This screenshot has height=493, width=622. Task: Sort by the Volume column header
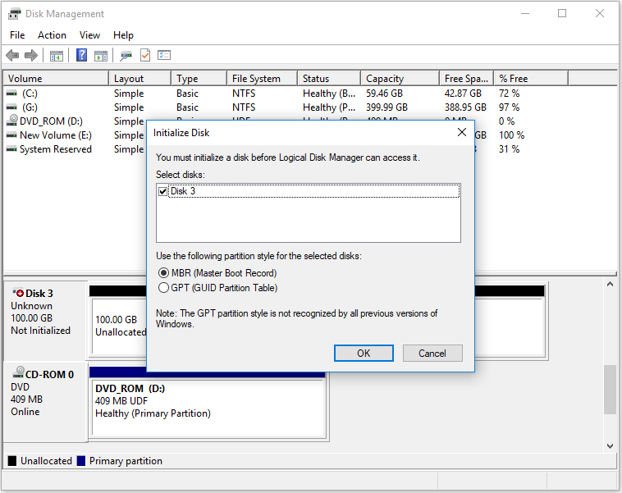(56, 79)
